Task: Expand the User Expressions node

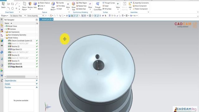Action: pos(5,32)
